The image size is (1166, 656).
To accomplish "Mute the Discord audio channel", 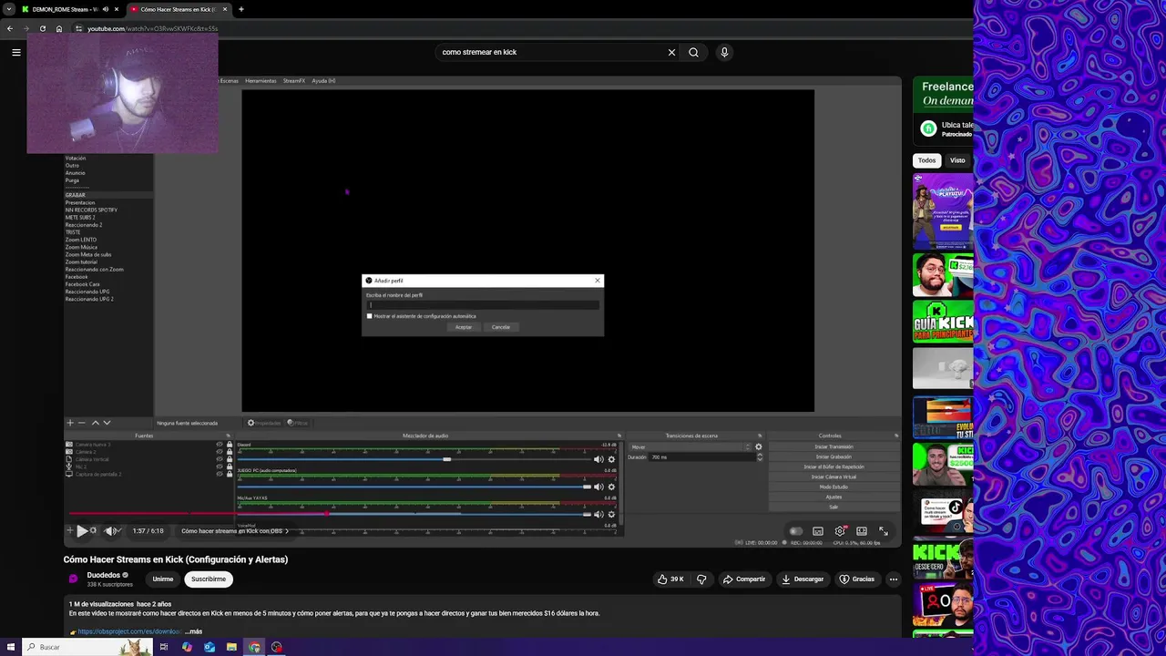I will [x=598, y=459].
